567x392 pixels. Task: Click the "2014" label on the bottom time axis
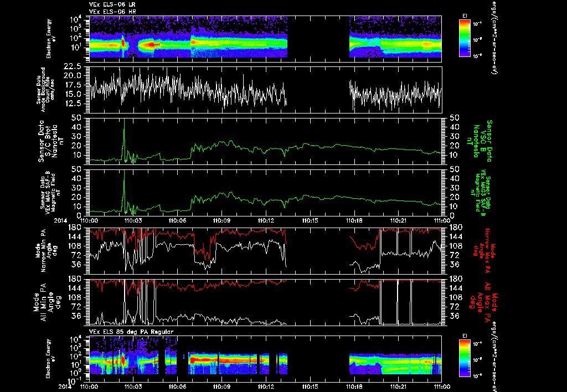pos(65,386)
